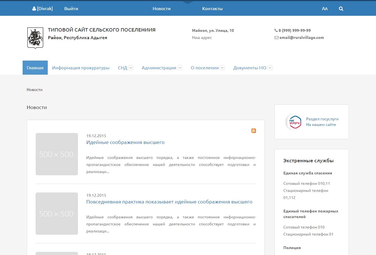Open the search magnifier icon
This screenshot has height=255, width=376.
pyautogui.click(x=341, y=9)
